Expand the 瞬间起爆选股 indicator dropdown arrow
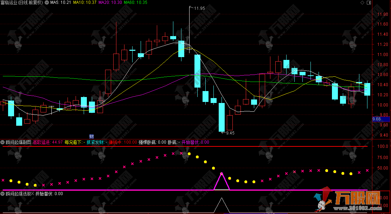Viewport: 391px width, 214px height. (x=3, y=194)
